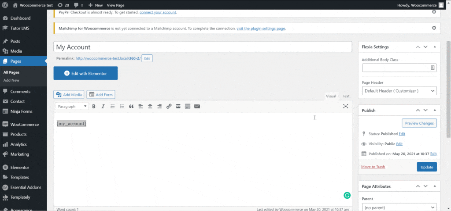The width and height of the screenshot is (451, 211).
Task: Click the Preview Changes button
Action: click(x=419, y=123)
